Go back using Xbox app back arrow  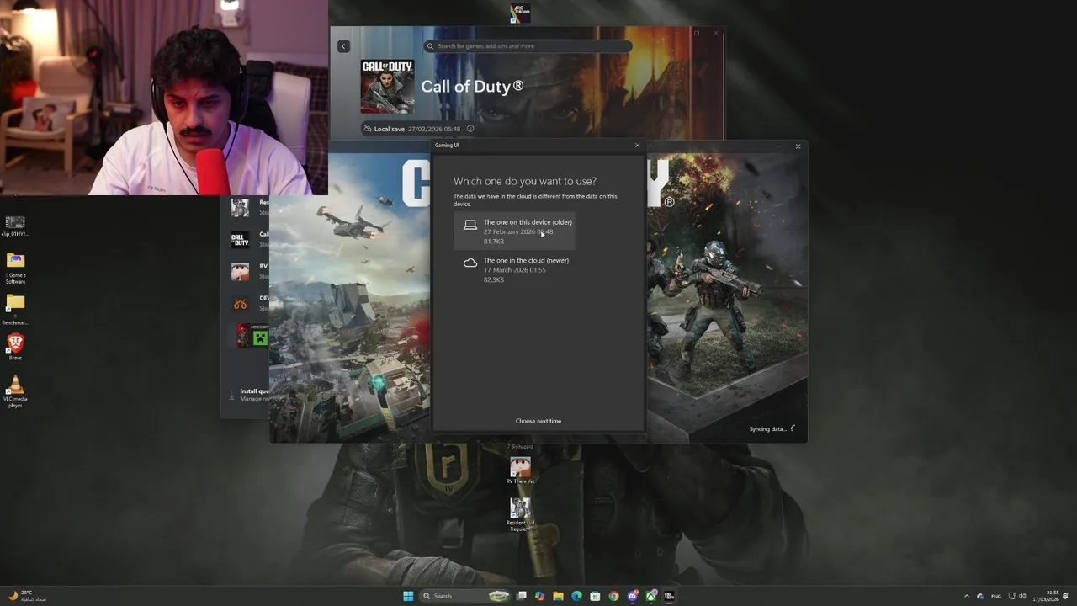tap(343, 46)
